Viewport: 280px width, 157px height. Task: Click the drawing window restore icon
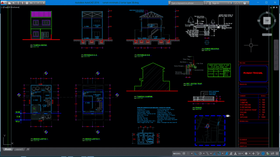pyautogui.click(x=274, y=7)
